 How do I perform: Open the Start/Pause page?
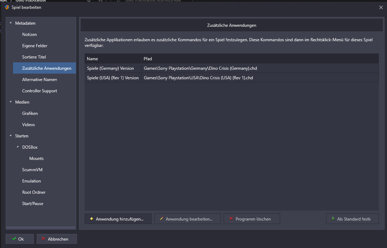[x=32, y=204]
